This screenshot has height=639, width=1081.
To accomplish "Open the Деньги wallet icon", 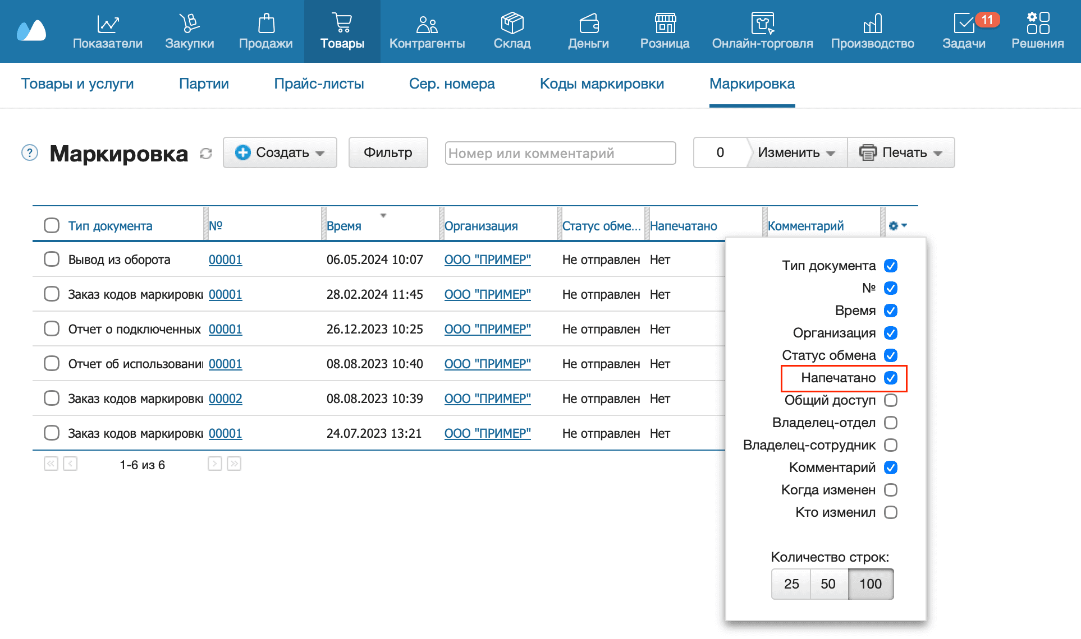I will [x=588, y=24].
